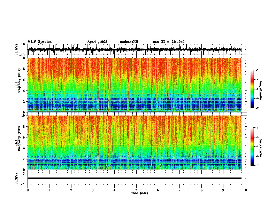Click the "Time (min)" axis label
276x213 pixels.
(139, 193)
